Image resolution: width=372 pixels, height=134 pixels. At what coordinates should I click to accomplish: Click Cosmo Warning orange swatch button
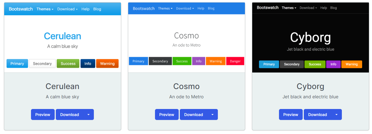pos(216,61)
